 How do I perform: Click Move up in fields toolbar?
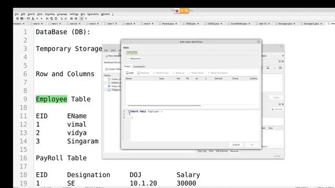(178, 73)
